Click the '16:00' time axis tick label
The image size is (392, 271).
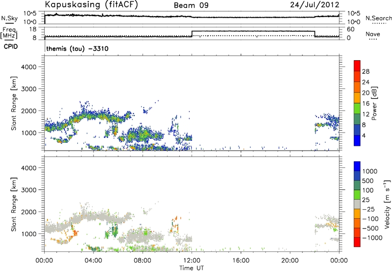241,261
